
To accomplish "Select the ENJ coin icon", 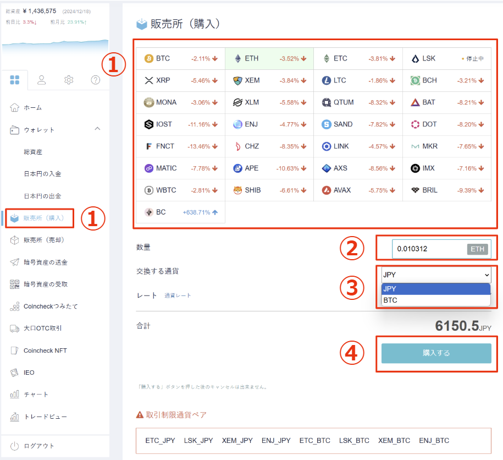I will pyautogui.click(x=237, y=124).
